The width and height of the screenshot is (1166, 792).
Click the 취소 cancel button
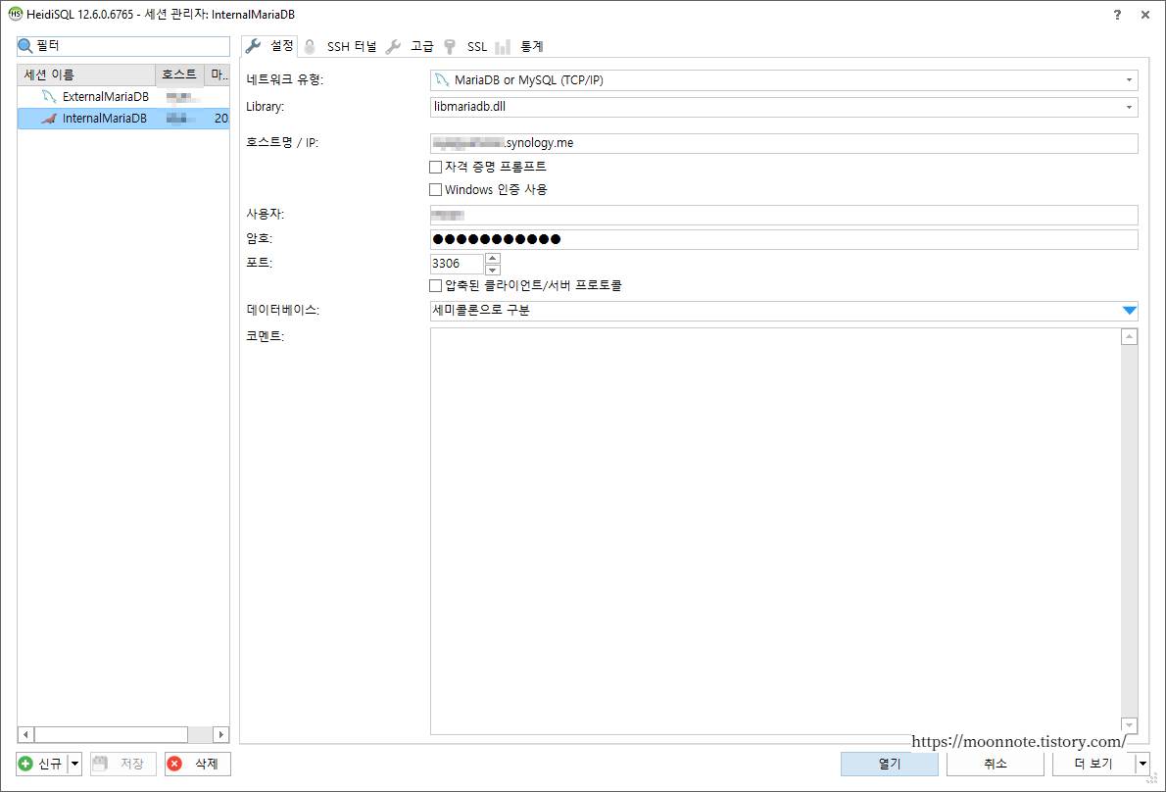click(995, 764)
